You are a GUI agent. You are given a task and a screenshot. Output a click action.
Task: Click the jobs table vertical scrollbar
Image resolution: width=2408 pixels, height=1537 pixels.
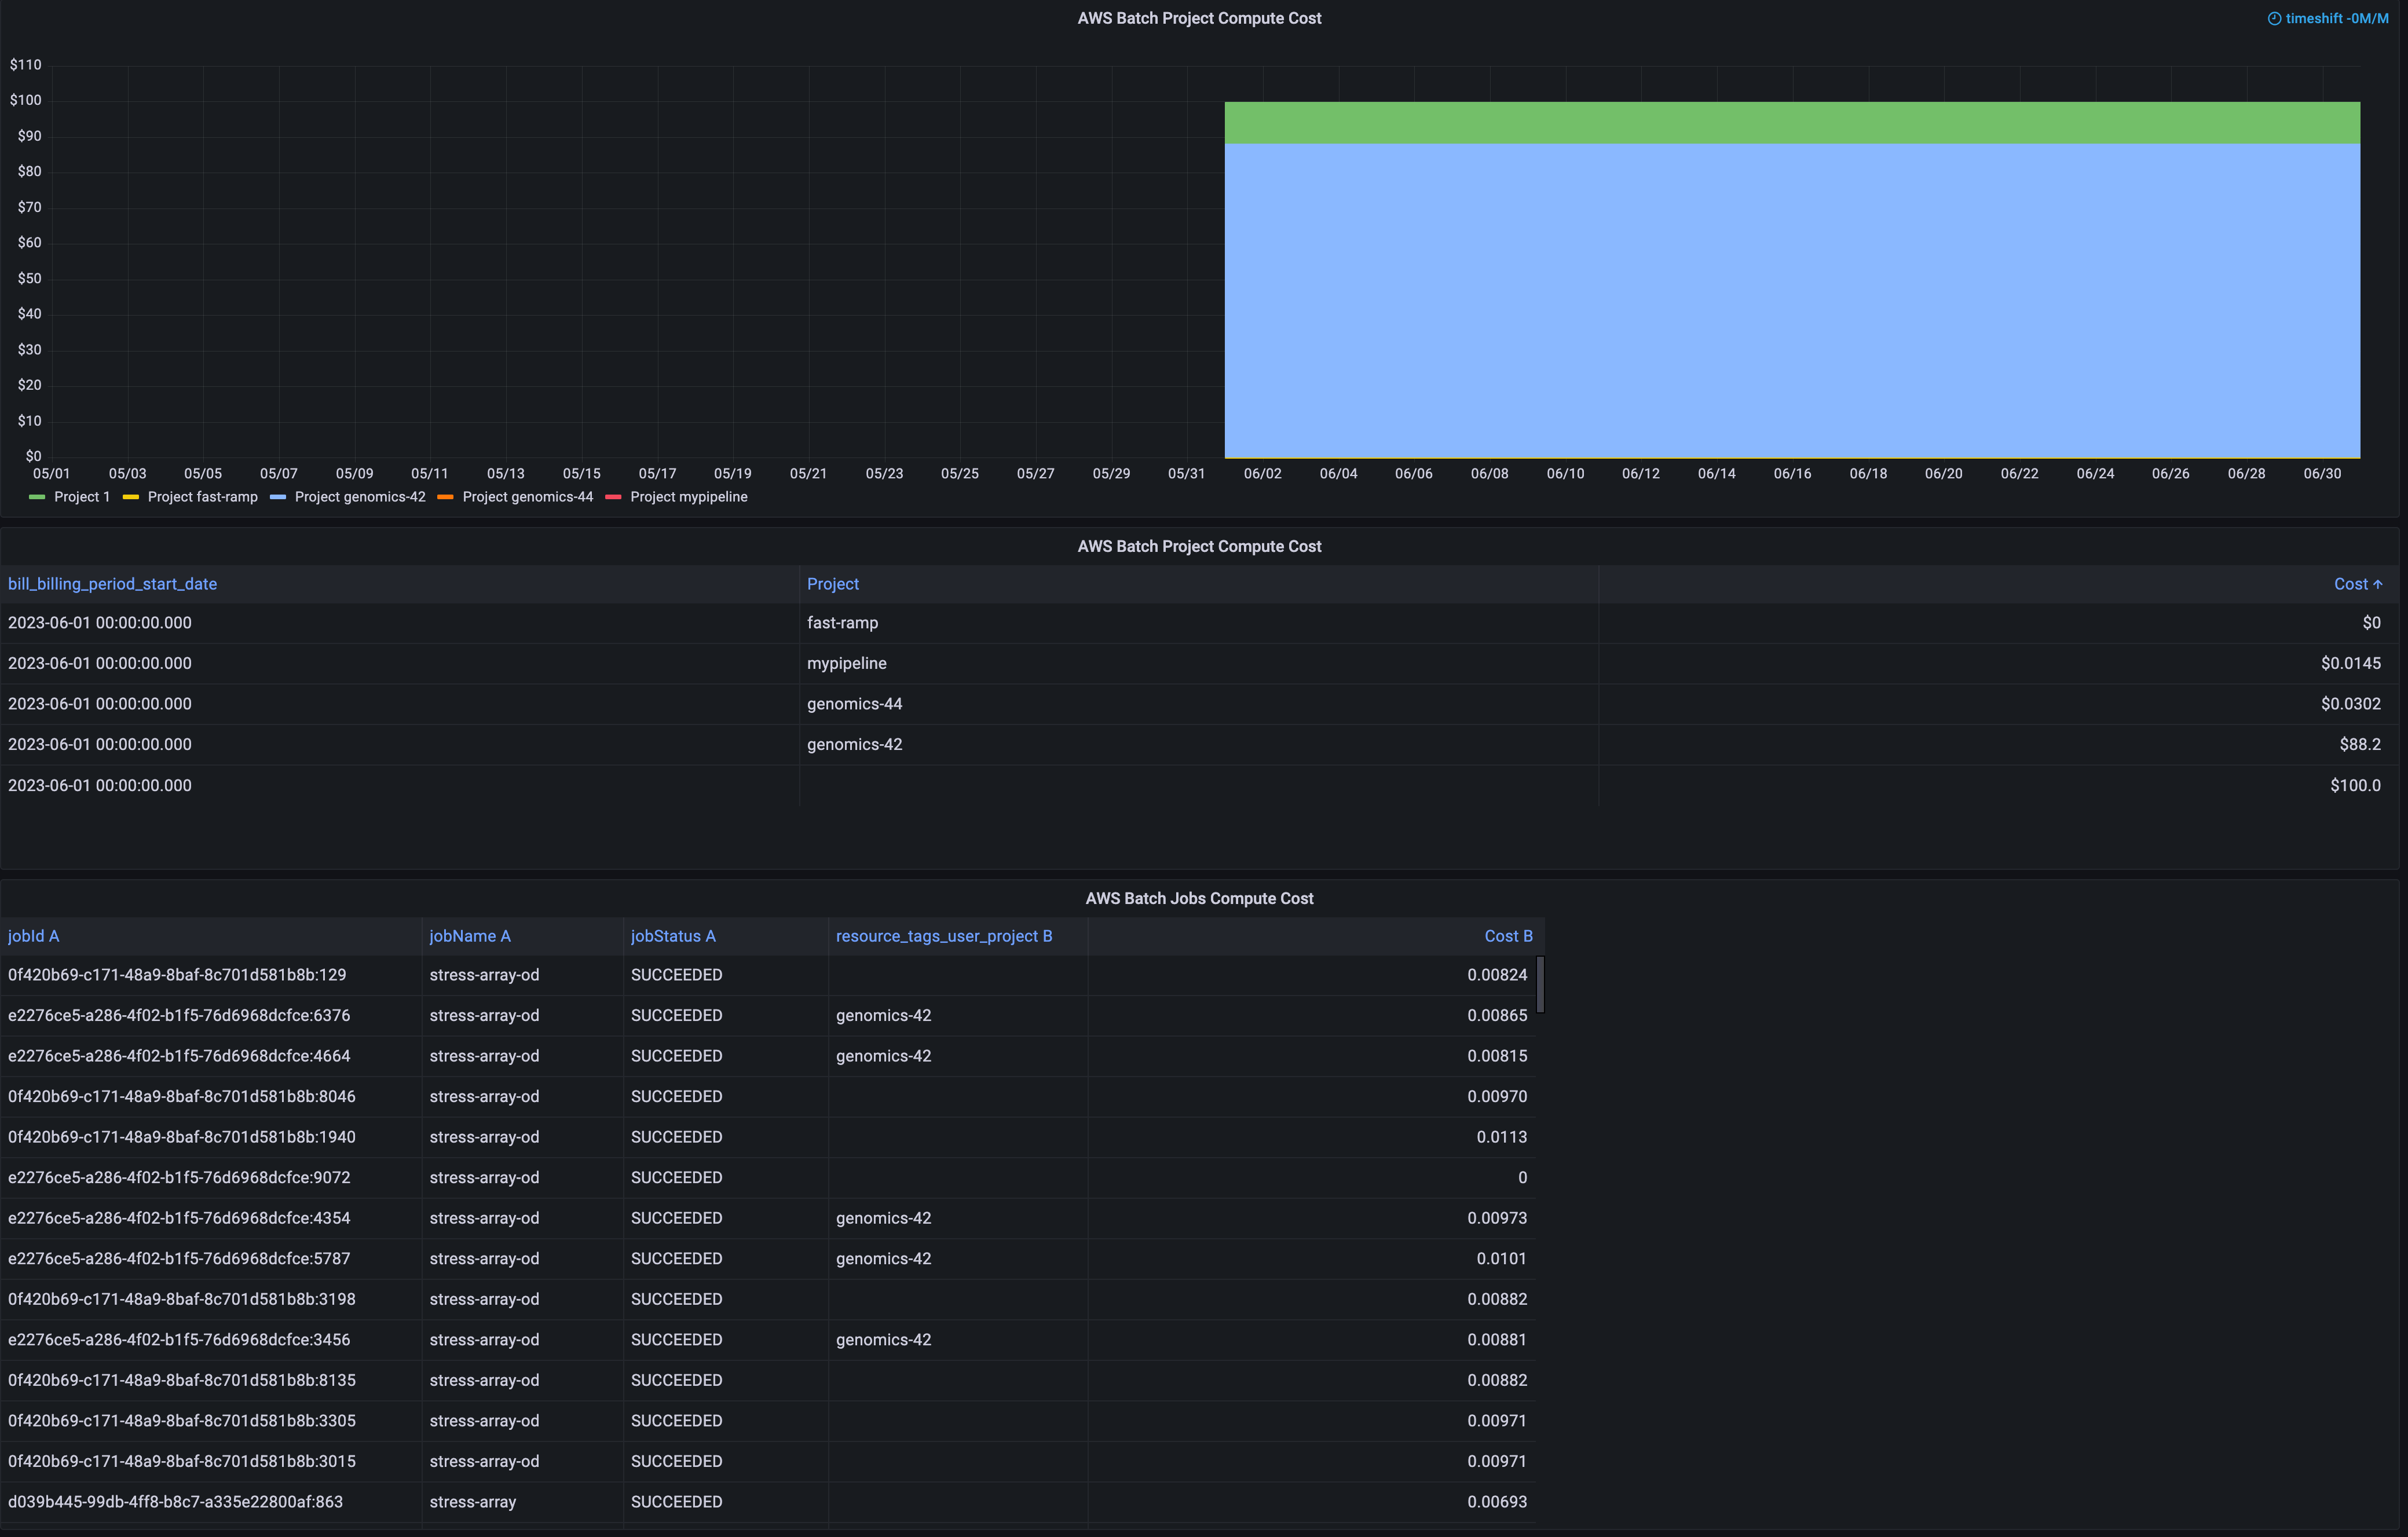pyautogui.click(x=1540, y=985)
